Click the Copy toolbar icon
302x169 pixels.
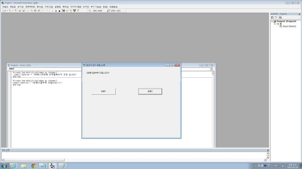(x=32, y=11)
